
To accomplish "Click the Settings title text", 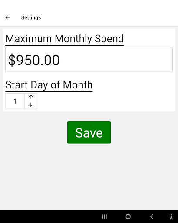I will tap(31, 17).
